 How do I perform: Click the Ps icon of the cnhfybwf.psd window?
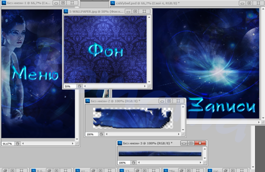click(x=113, y=3)
